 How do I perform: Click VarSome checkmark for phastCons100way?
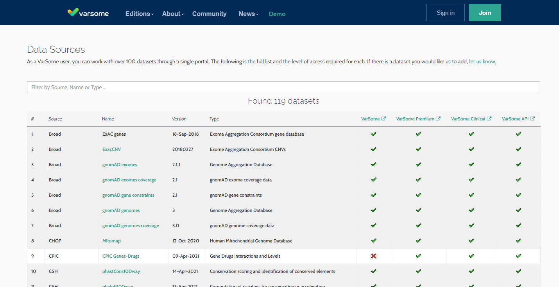point(374,271)
